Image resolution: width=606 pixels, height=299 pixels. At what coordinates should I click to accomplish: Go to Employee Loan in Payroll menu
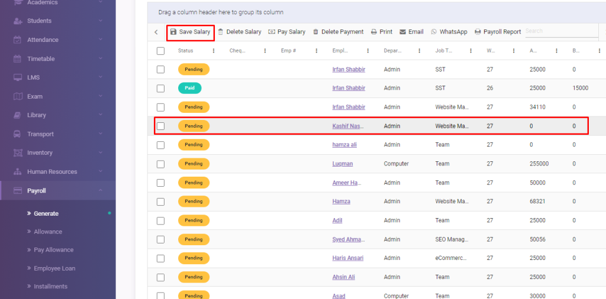[x=54, y=268]
